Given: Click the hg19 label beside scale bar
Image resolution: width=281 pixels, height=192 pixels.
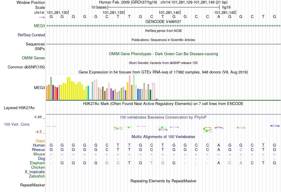Looking at the screenshot, I should [x=226, y=7].
